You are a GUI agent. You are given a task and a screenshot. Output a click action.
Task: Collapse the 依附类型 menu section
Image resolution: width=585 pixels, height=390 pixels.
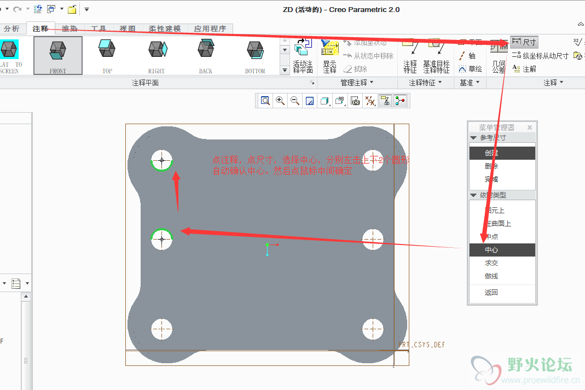click(x=473, y=195)
